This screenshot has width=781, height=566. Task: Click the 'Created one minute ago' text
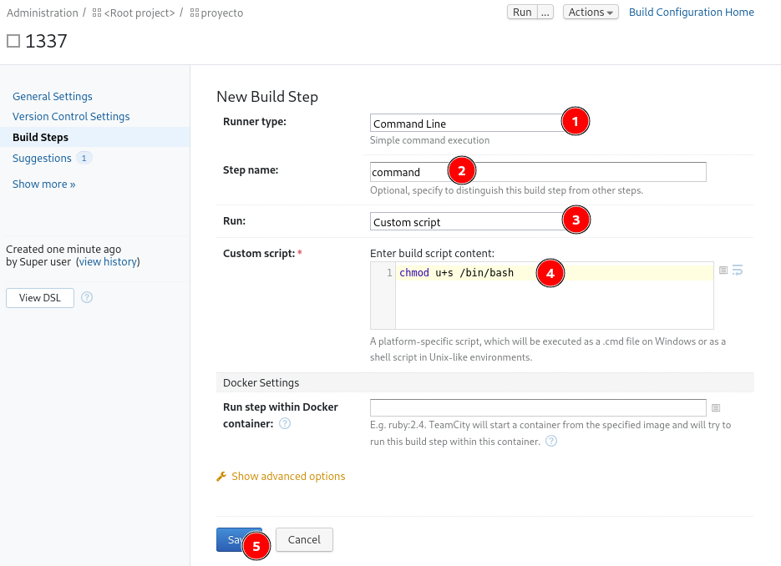63,249
